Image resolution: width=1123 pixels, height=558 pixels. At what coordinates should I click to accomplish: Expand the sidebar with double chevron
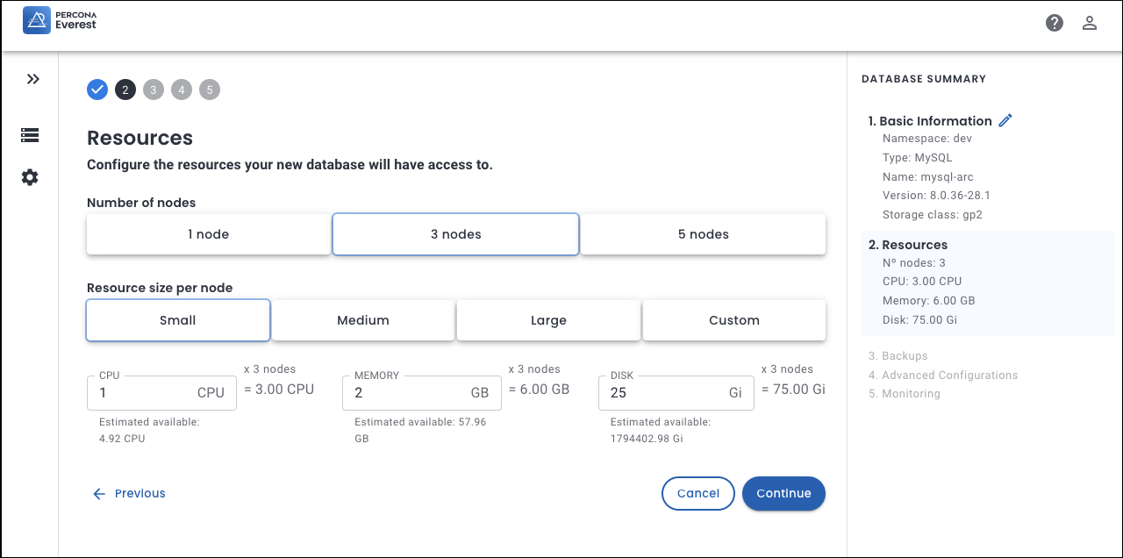[32, 79]
